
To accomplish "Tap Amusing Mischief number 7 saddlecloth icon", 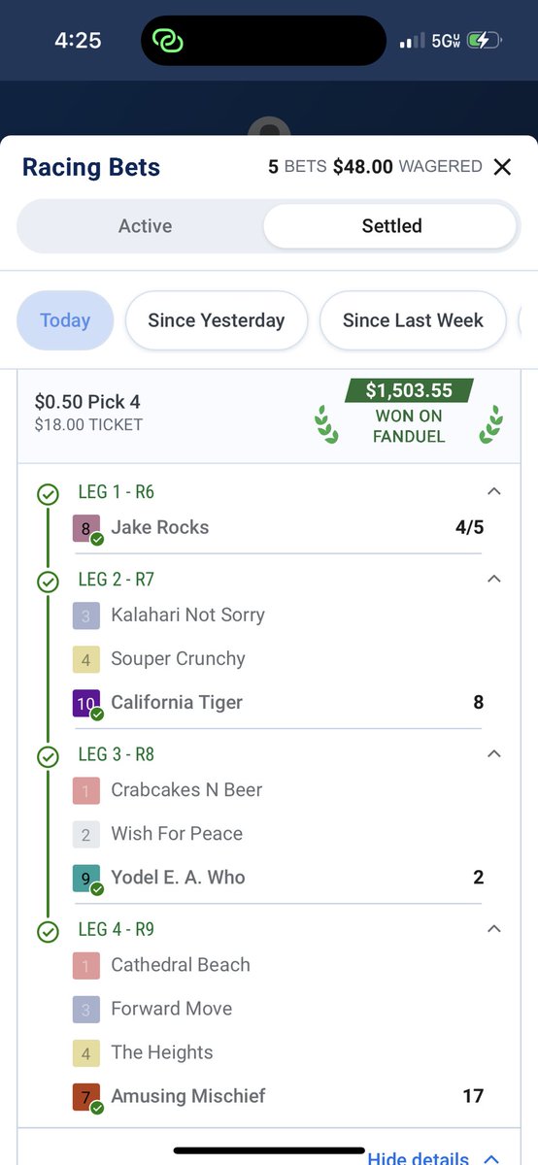I will pos(85,1097).
